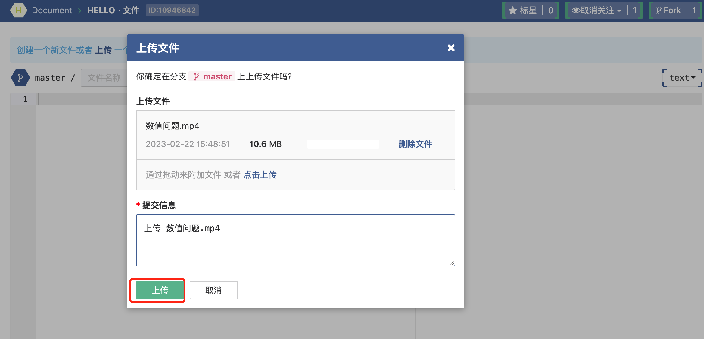Expand the text syntax dropdown
Screen dimensions: 704x339
pyautogui.click(x=682, y=78)
